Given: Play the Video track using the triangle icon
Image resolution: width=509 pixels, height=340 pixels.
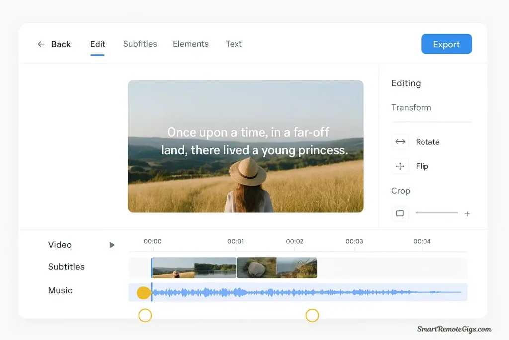Looking at the screenshot, I should (x=112, y=245).
